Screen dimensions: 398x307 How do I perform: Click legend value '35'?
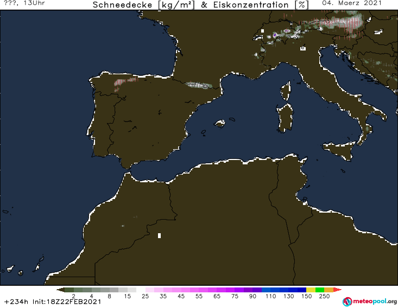tap(163, 296)
